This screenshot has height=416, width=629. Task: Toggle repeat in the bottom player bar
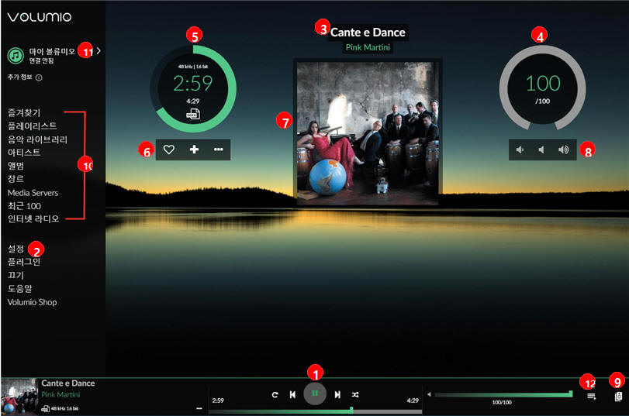point(275,394)
